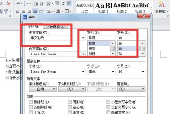The width and height of the screenshot is (170, 114).
Task: Select the 字体 tab in the dialog
Action: pos(33,26)
